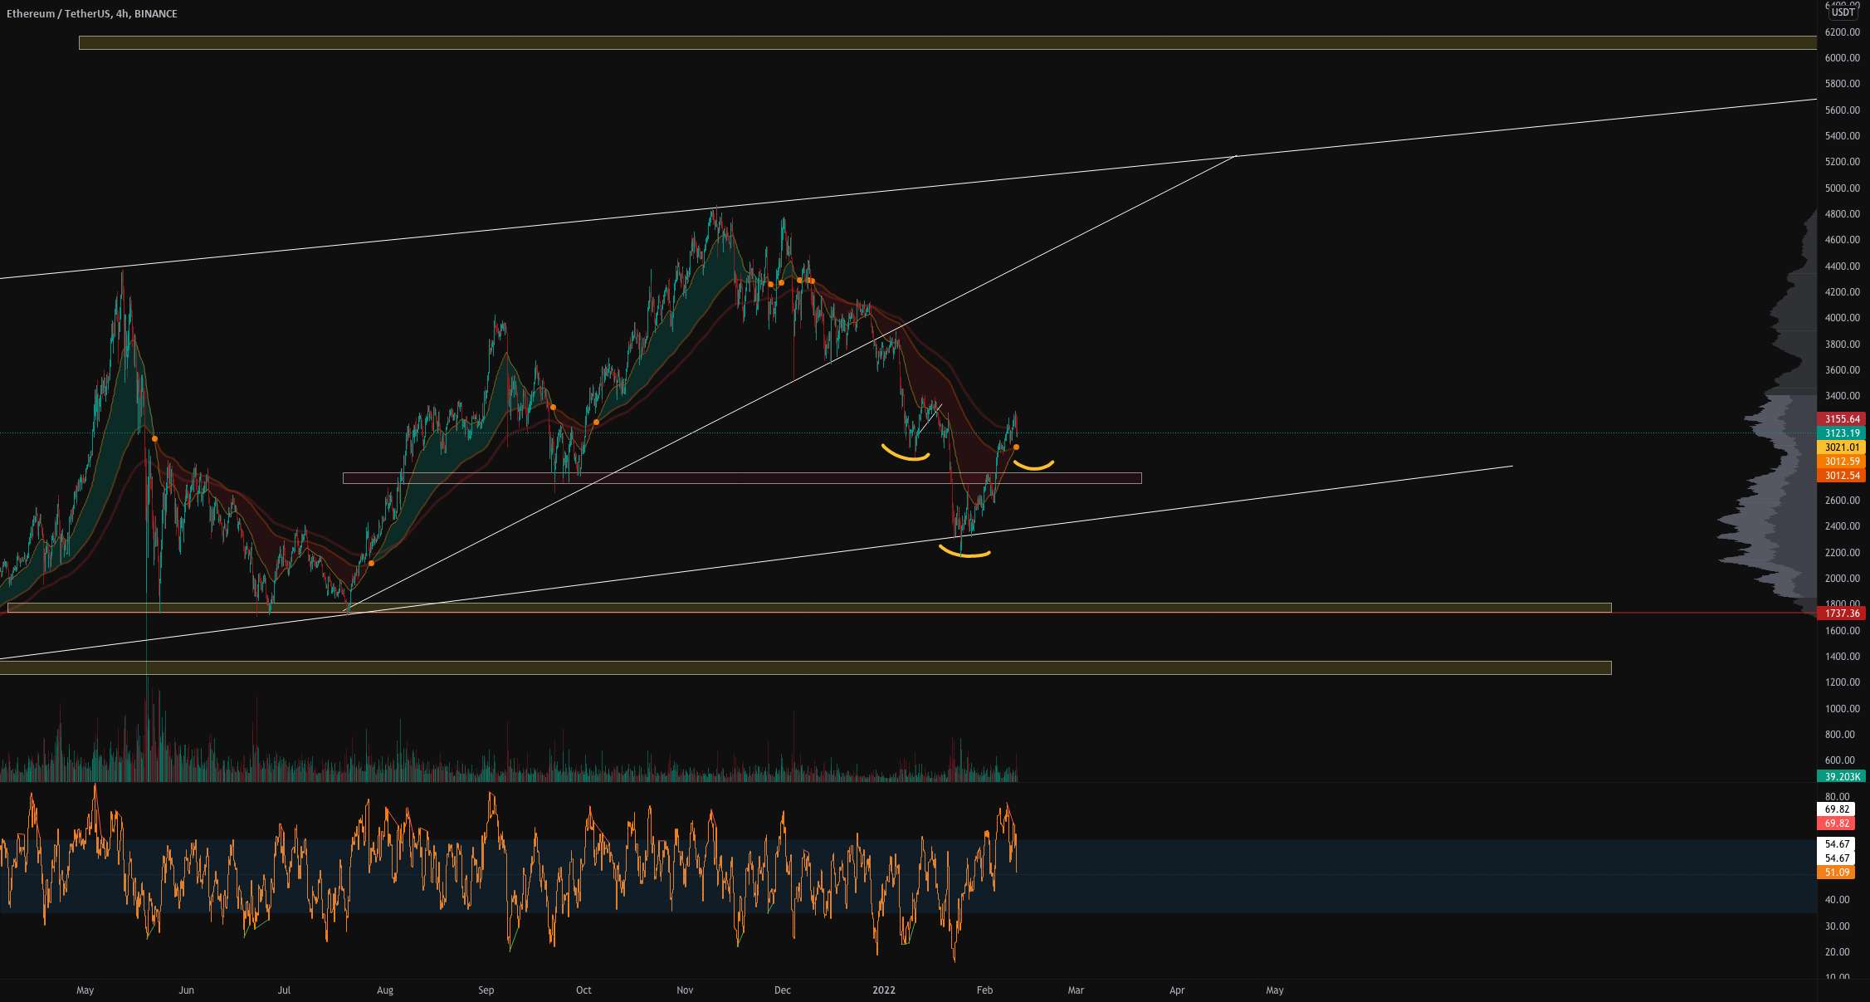
Task: Click the Feb label on the time axis
Action: point(985,990)
